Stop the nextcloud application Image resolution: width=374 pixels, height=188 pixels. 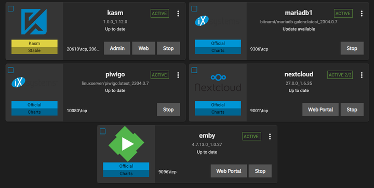[x=352, y=110]
